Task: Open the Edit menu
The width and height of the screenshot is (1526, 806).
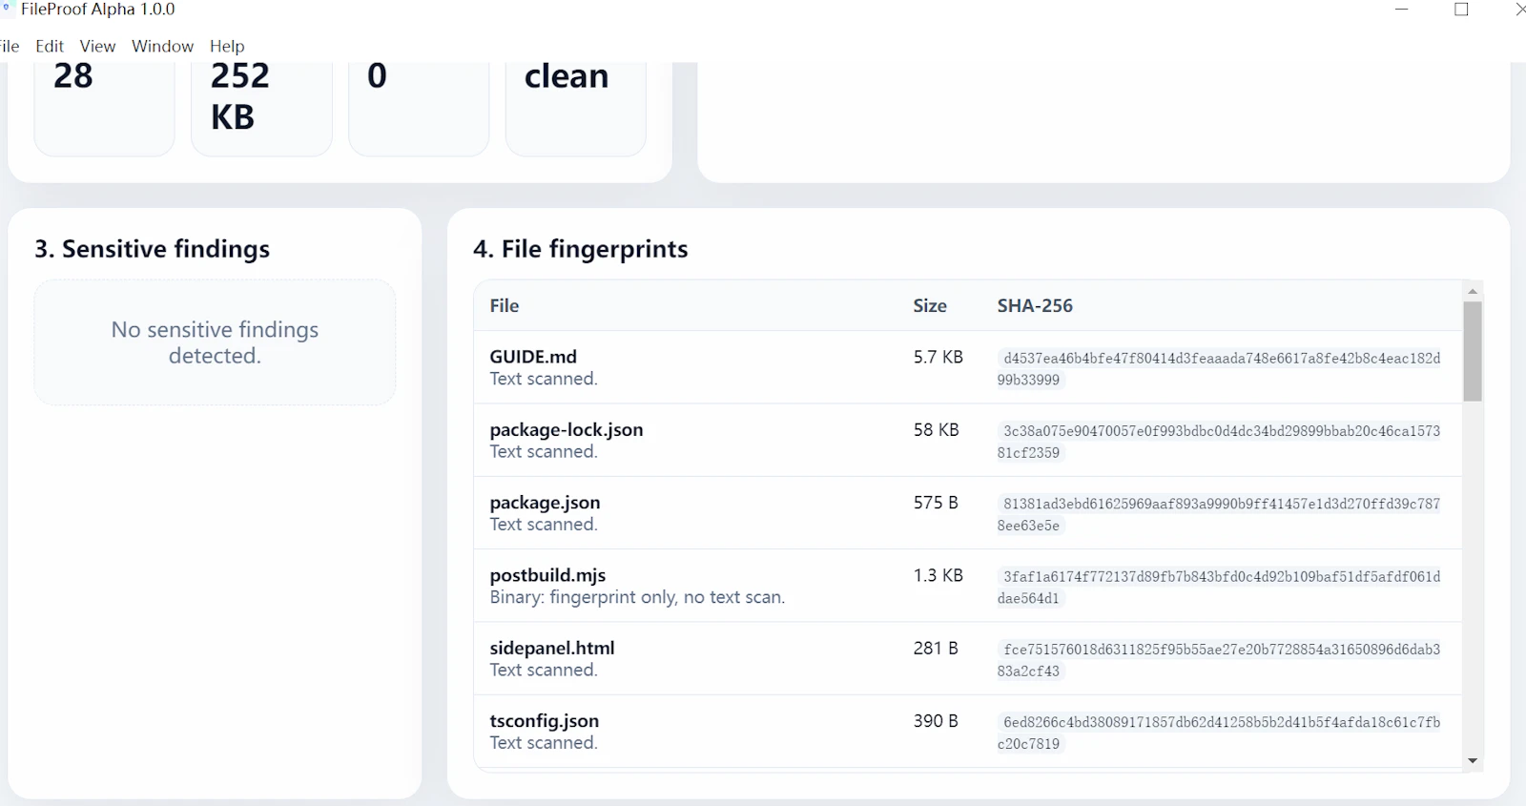Action: [50, 46]
